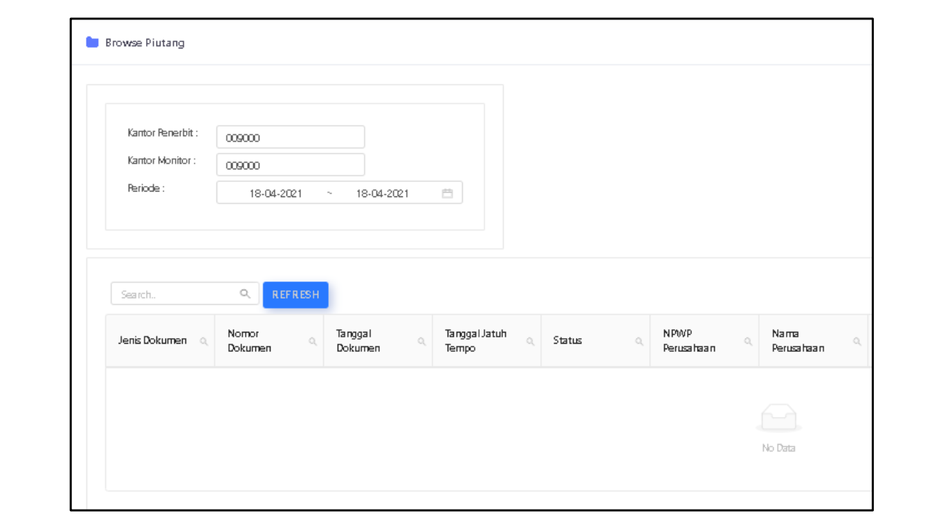The height and width of the screenshot is (520, 941).
Task: Click the Status column search icon
Action: (639, 341)
